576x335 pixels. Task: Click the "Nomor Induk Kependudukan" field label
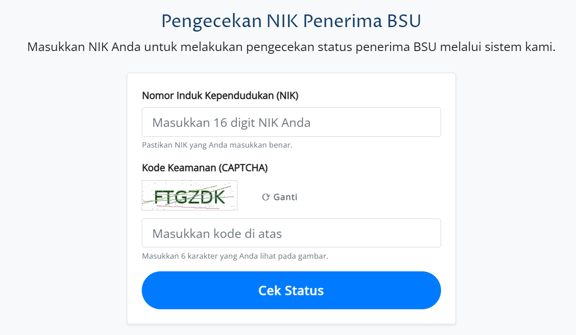click(x=208, y=96)
